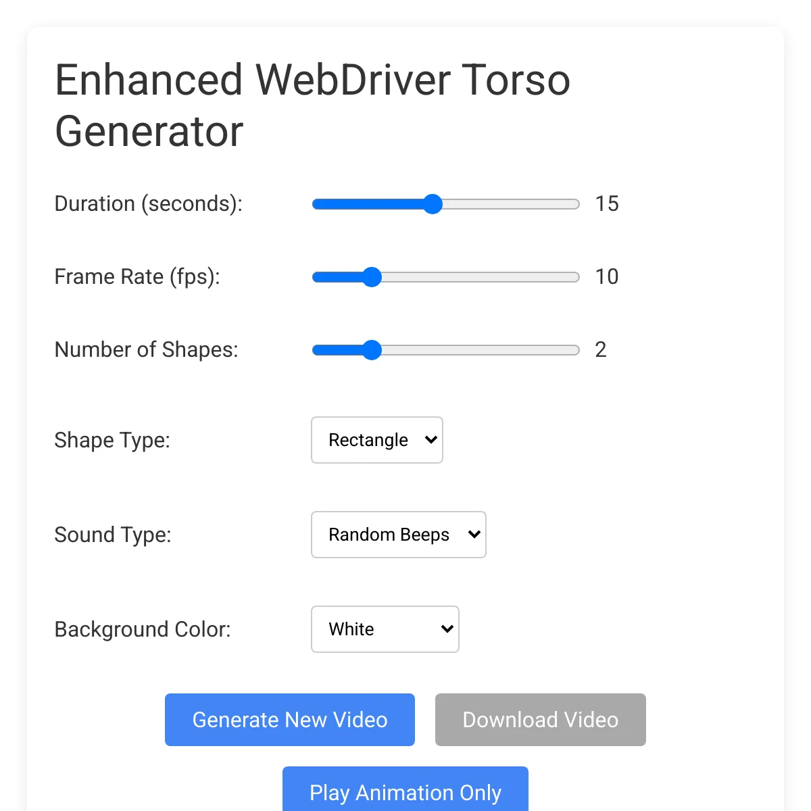Click the chevron arrow beside Random Beeps
Image resolution: width=811 pixels, height=811 pixels.
click(474, 535)
